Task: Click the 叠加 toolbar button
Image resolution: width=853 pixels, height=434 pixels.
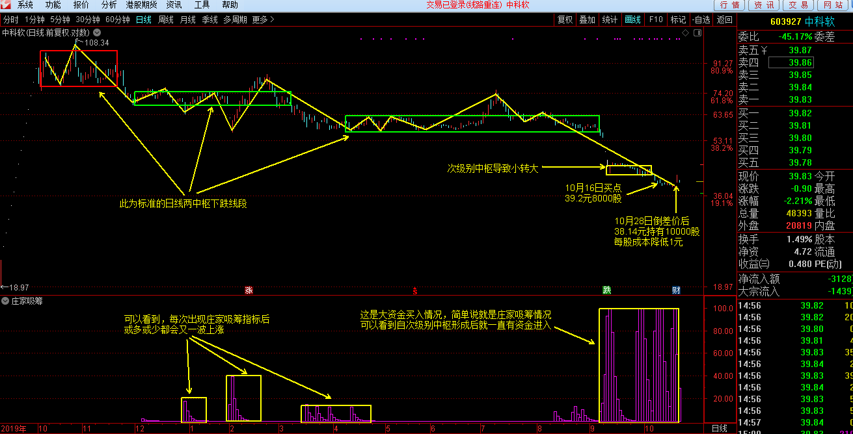Action: click(x=587, y=19)
